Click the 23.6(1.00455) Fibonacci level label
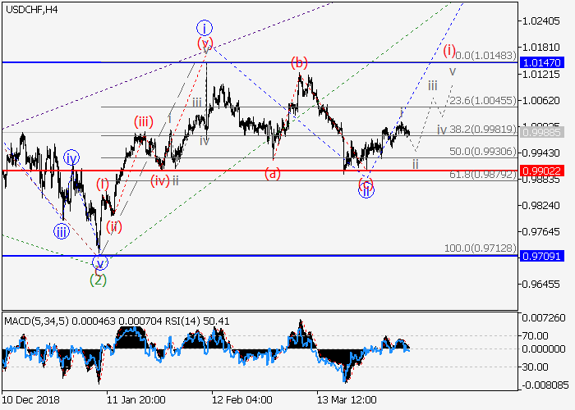575x410 pixels. [484, 101]
